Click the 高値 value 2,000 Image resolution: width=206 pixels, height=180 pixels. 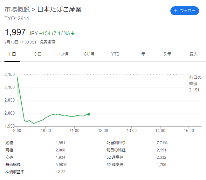click(x=60, y=150)
